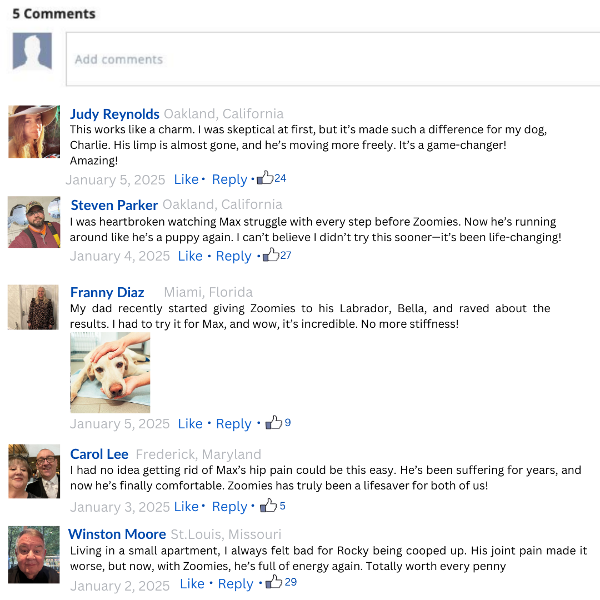
Task: Reply to Winston Moore's comment
Action: 236,584
